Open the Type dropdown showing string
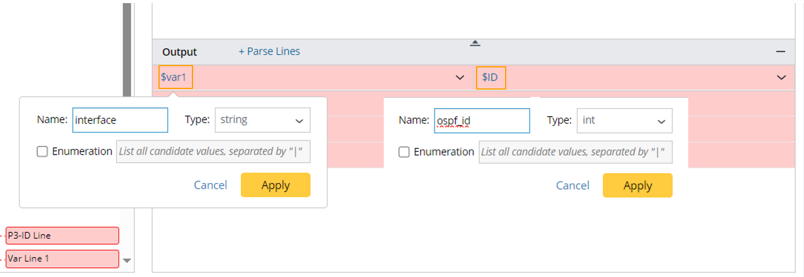Image resolution: width=804 pixels, height=277 pixels. coord(262,121)
